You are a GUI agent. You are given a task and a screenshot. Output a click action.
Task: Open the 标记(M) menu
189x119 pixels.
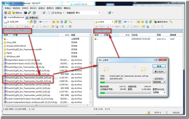(x=16, y=8)
